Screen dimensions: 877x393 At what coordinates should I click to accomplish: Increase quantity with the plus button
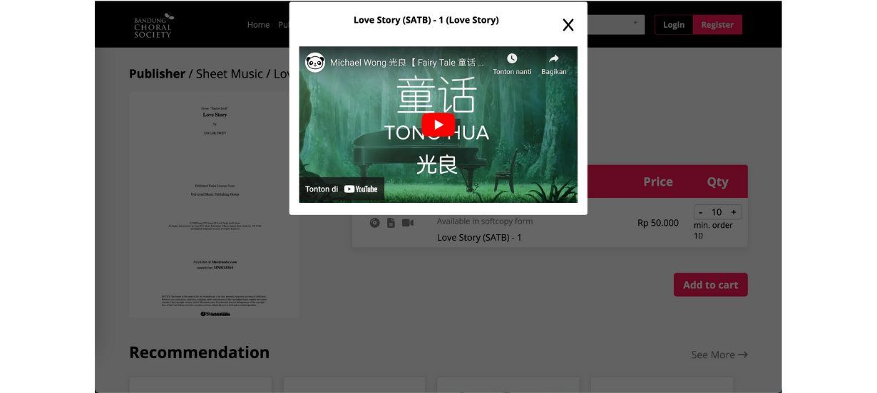tap(733, 212)
